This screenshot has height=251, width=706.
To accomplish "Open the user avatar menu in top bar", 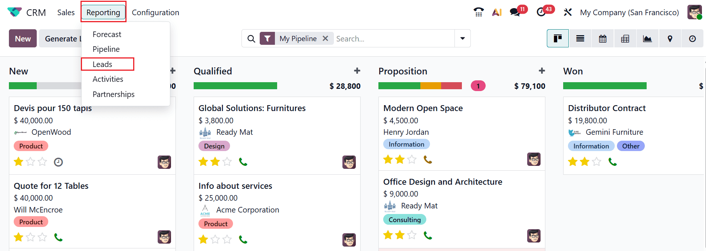I will 694,12.
